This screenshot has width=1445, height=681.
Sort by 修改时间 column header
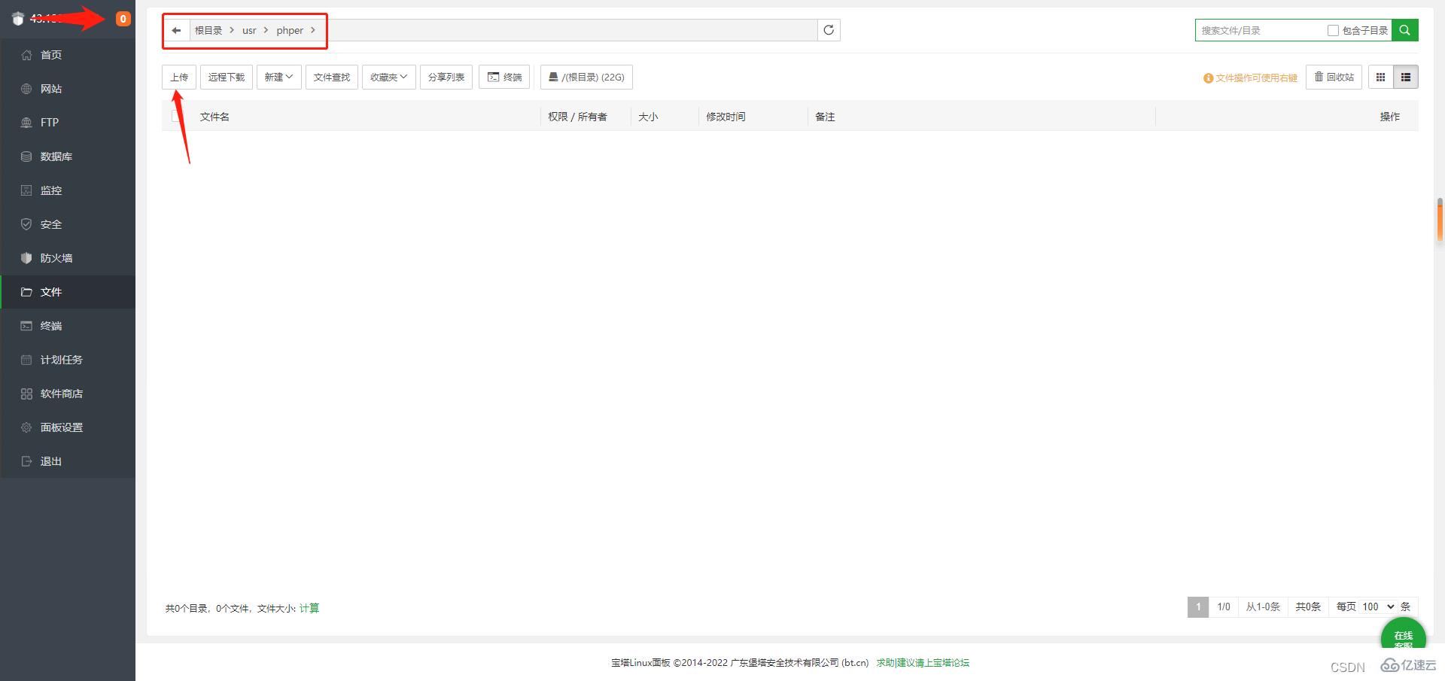[x=726, y=117]
